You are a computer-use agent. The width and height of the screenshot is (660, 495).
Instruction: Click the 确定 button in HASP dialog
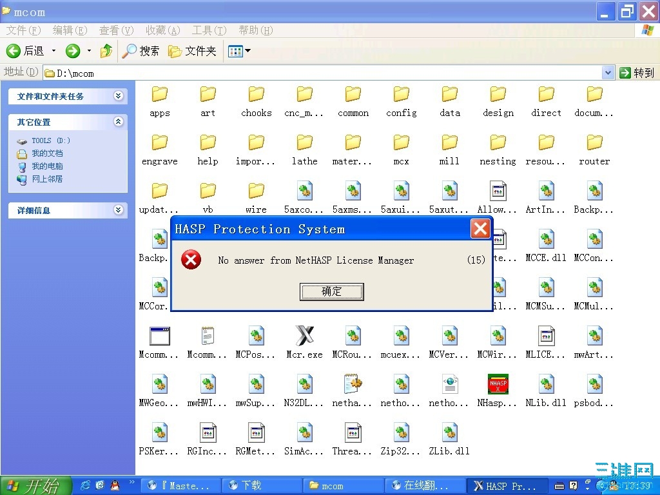coord(331,291)
